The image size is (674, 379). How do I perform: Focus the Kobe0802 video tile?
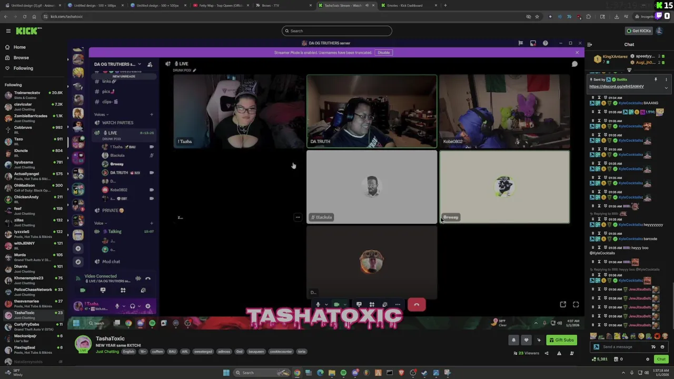coord(504,111)
